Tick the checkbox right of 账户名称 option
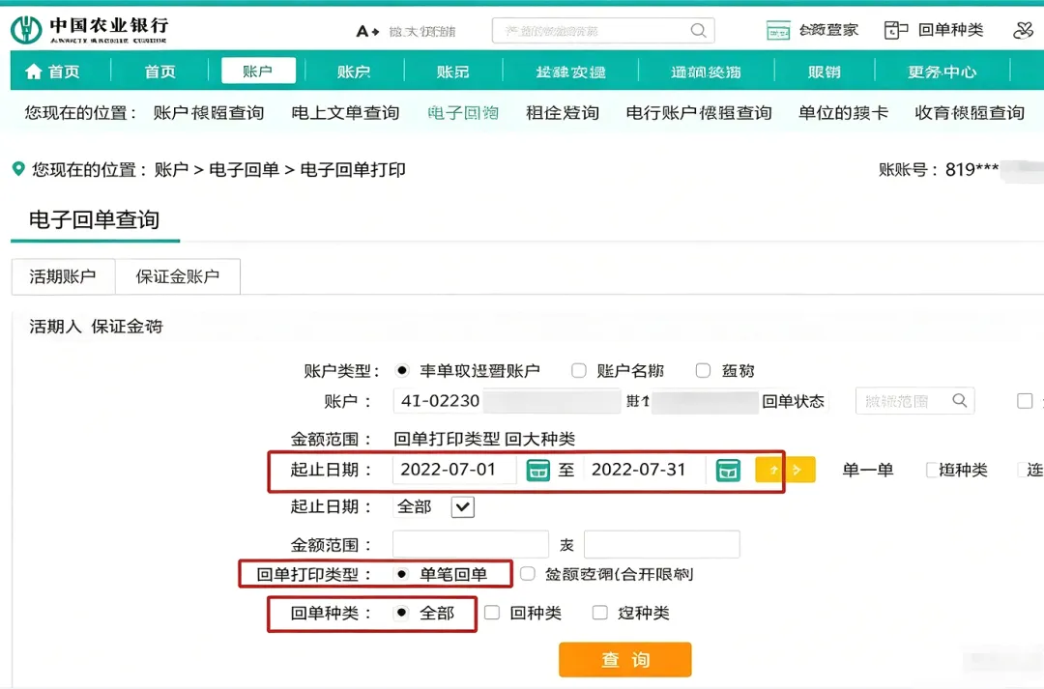 tap(703, 370)
